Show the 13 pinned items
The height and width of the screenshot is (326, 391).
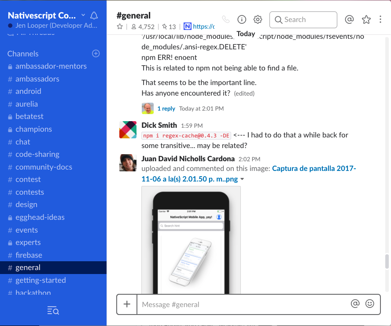169,27
